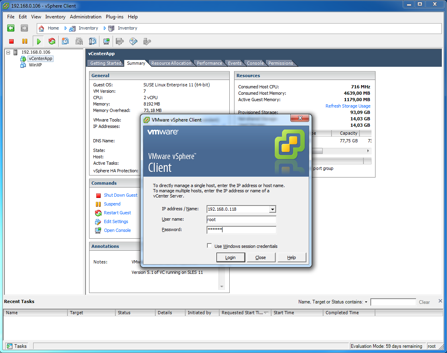Click the Notes scroll down arrow
Screen dimensions: 447x353
[x=222, y=287]
